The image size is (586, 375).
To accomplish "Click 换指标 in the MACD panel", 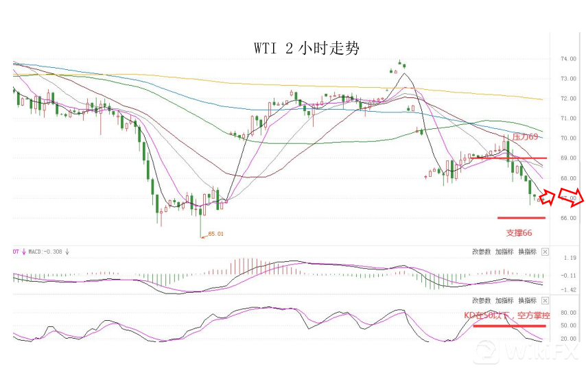I will 526,252.
